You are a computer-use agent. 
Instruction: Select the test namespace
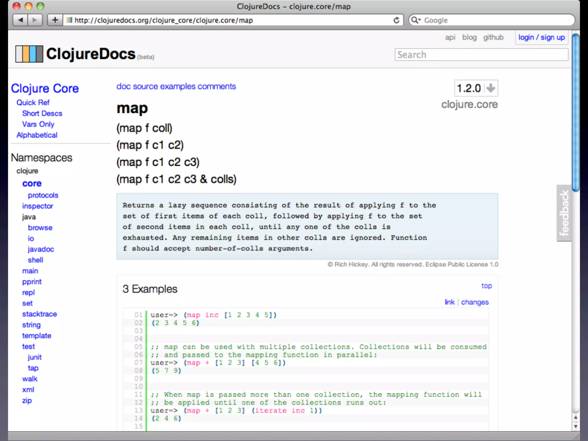coord(28,347)
